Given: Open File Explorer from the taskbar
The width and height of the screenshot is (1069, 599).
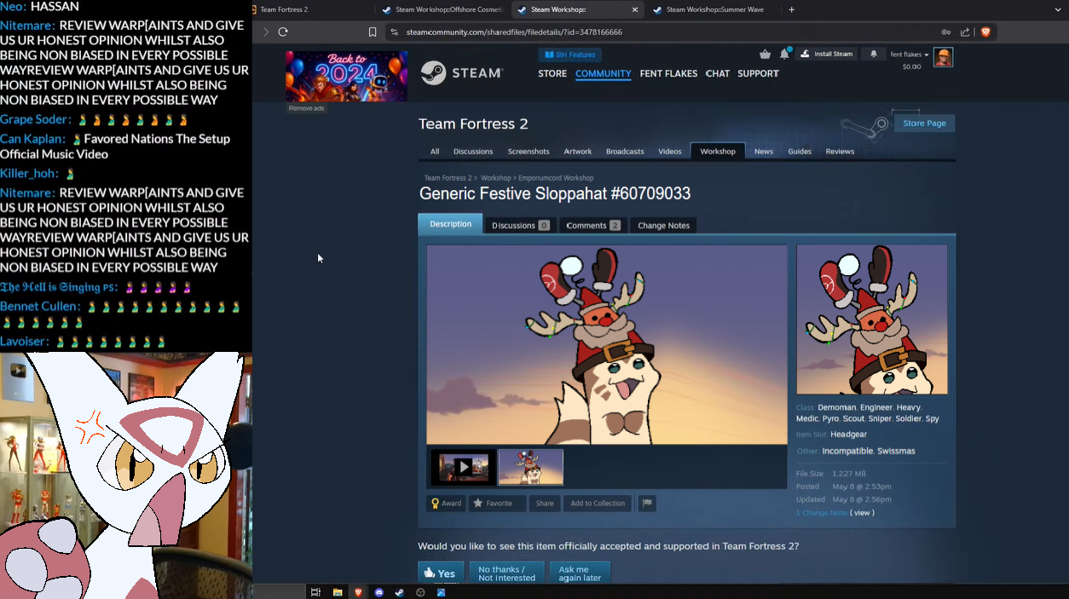Looking at the screenshot, I should (x=338, y=592).
